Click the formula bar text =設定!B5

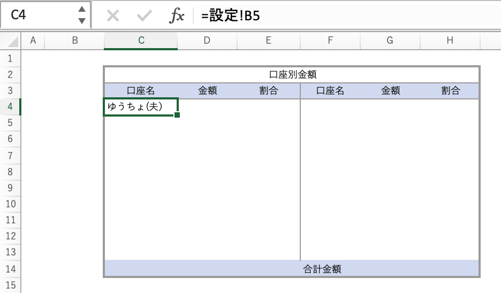(x=231, y=16)
